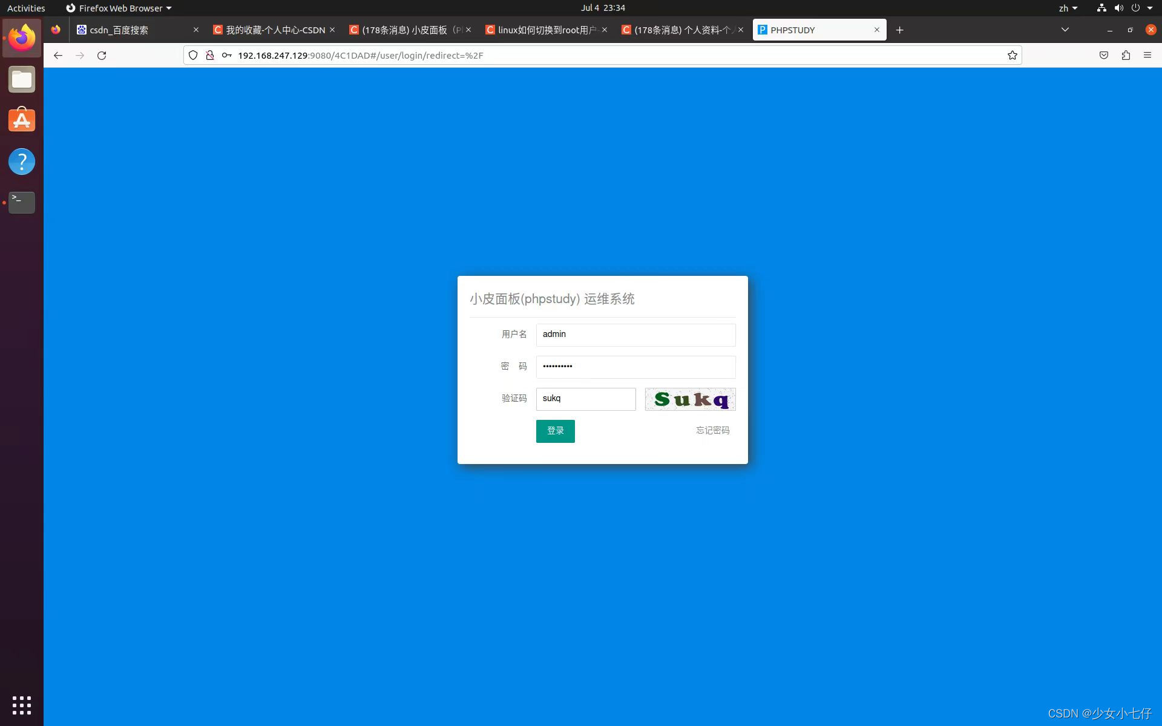Expand the list-all-tabs chevron
The height and width of the screenshot is (726, 1162).
coord(1065,30)
